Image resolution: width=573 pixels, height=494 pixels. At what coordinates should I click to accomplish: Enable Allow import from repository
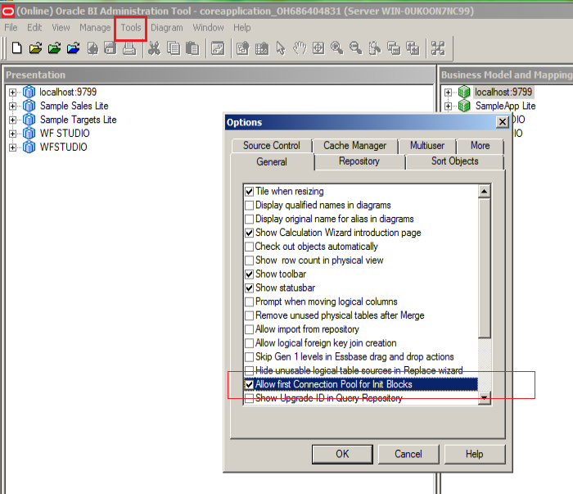(x=249, y=329)
